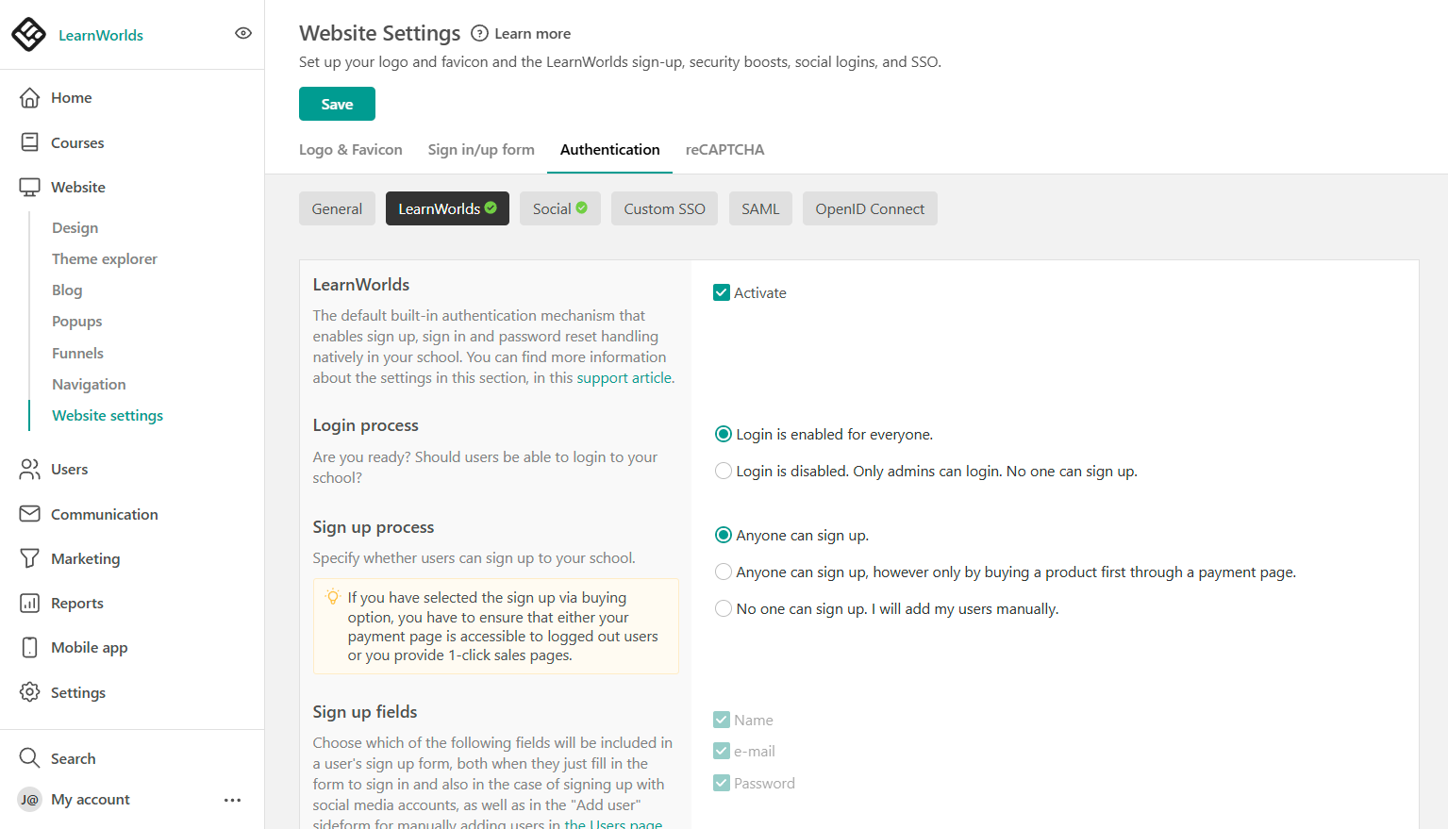Click the Search magnifier icon
This screenshot has height=829, width=1448.
pyautogui.click(x=30, y=758)
